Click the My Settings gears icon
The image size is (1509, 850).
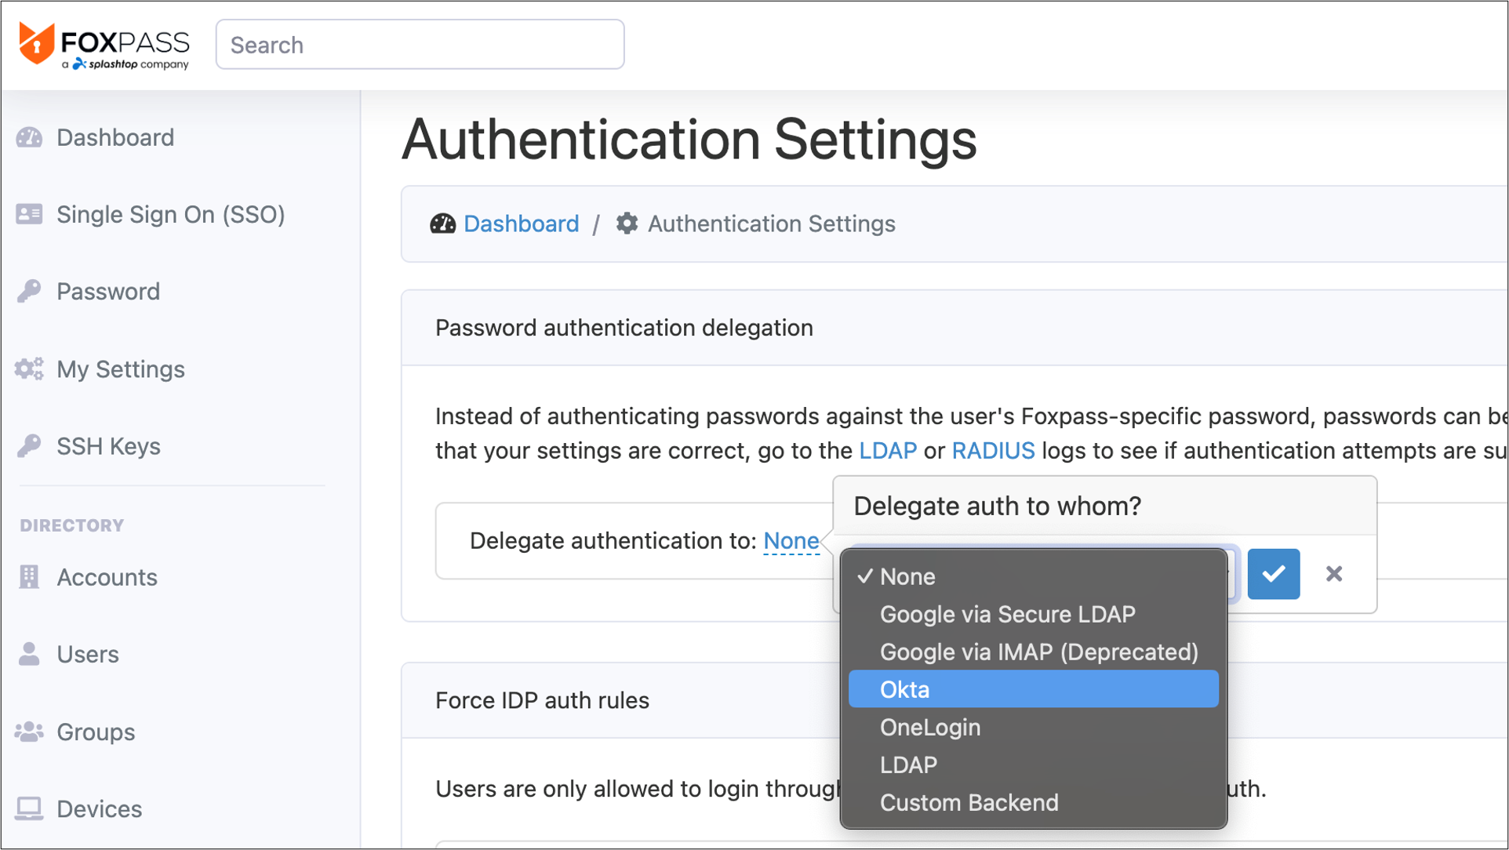[29, 369]
